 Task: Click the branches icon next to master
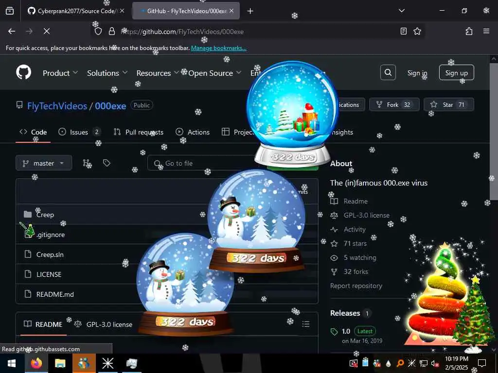pos(87,163)
